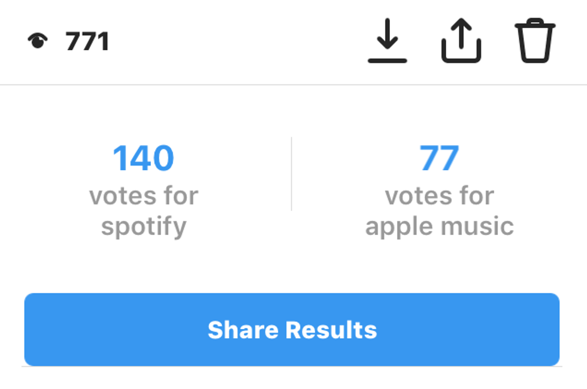The image size is (587, 389).
Task: Open the viewer list via the 771 count
Action: (x=87, y=42)
